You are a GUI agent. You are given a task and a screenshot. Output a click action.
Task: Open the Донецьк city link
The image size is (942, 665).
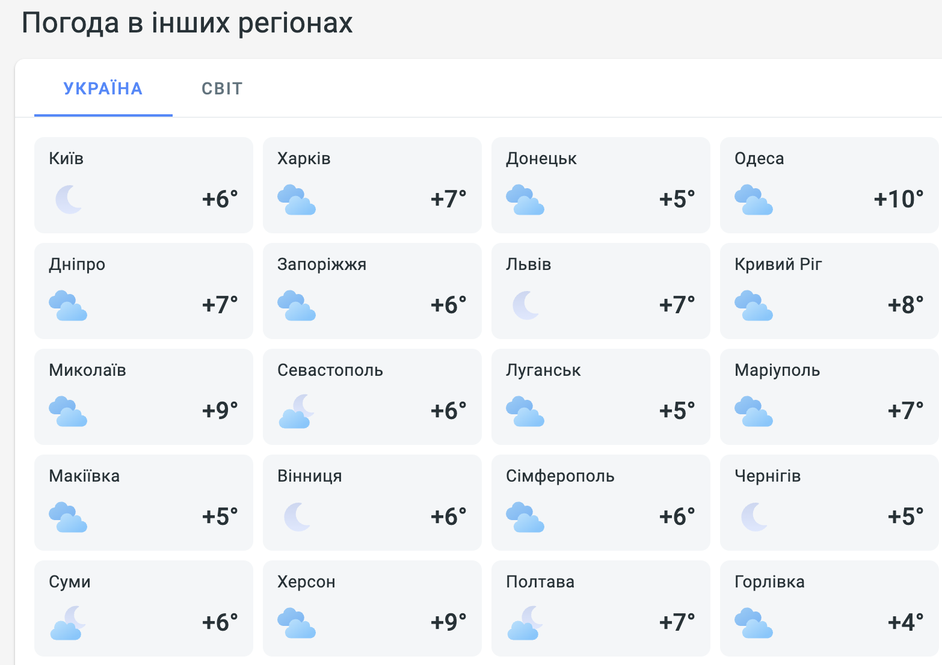point(541,159)
